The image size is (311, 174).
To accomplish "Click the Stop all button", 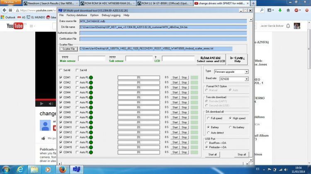I will coord(242,155).
